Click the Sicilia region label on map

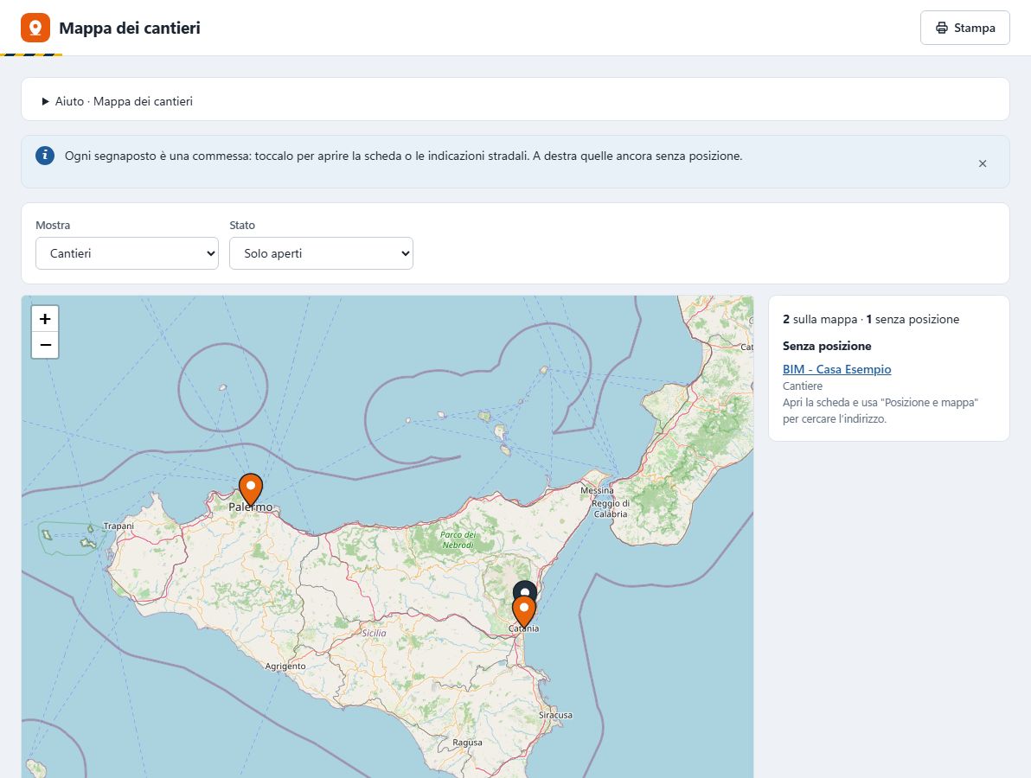click(x=375, y=634)
